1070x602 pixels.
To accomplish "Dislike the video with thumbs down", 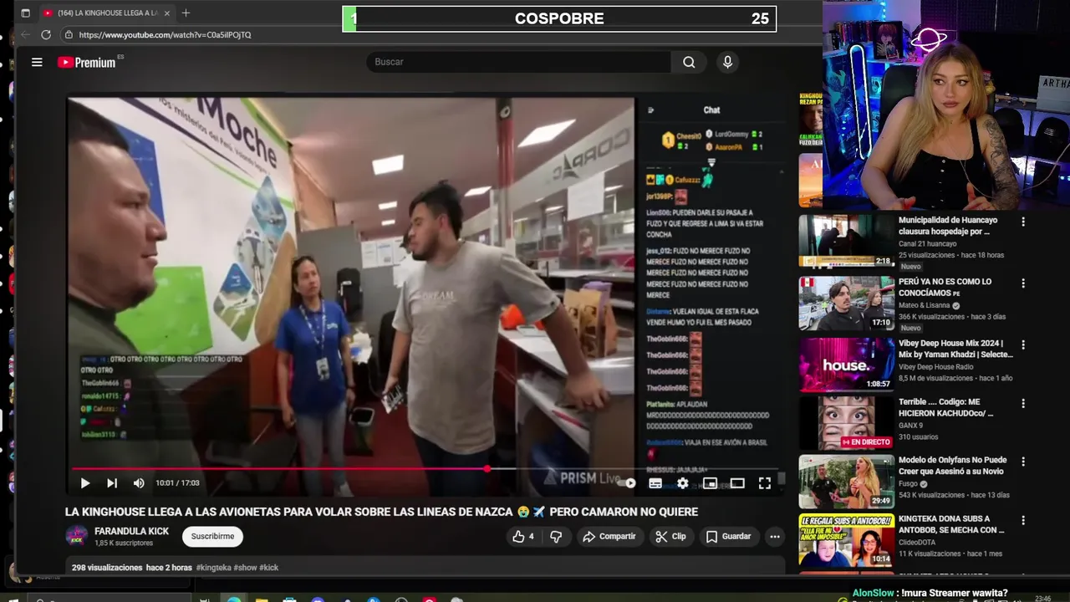I will 556,537.
